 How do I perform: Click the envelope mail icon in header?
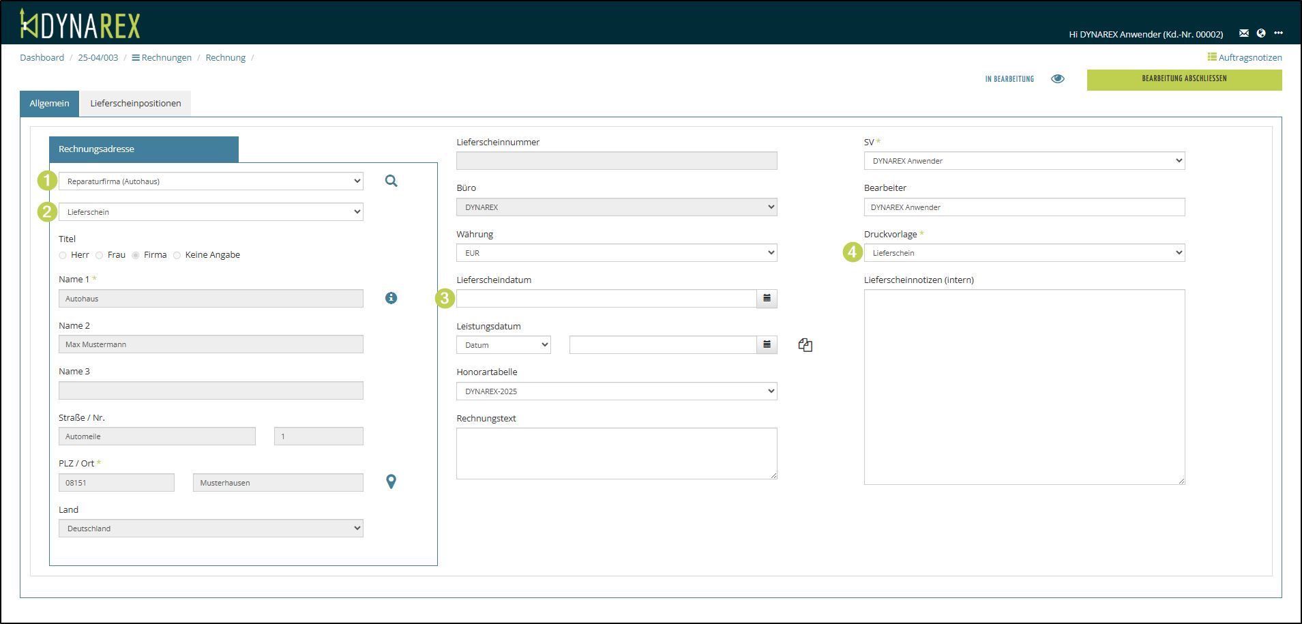pyautogui.click(x=1244, y=33)
